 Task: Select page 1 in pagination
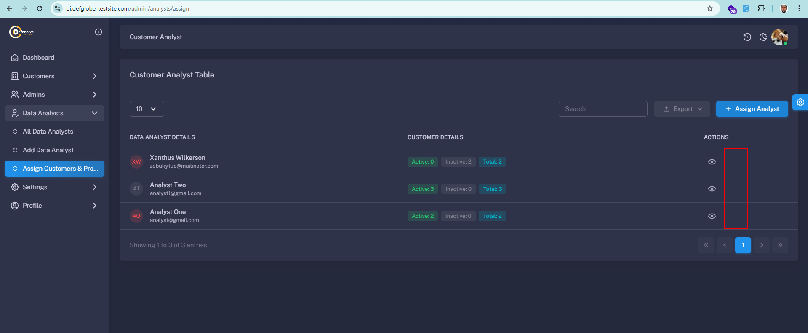click(x=743, y=245)
